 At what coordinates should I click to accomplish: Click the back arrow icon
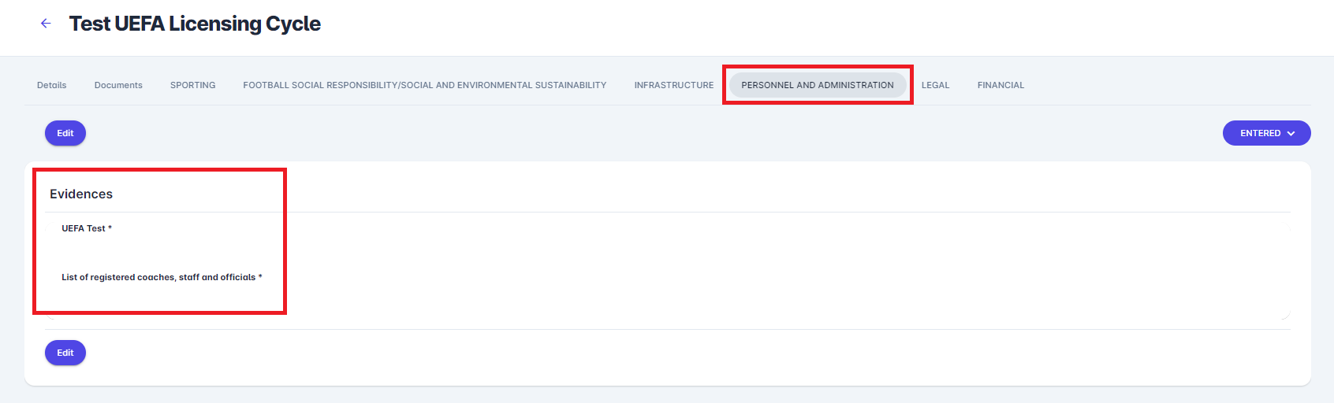pyautogui.click(x=46, y=24)
